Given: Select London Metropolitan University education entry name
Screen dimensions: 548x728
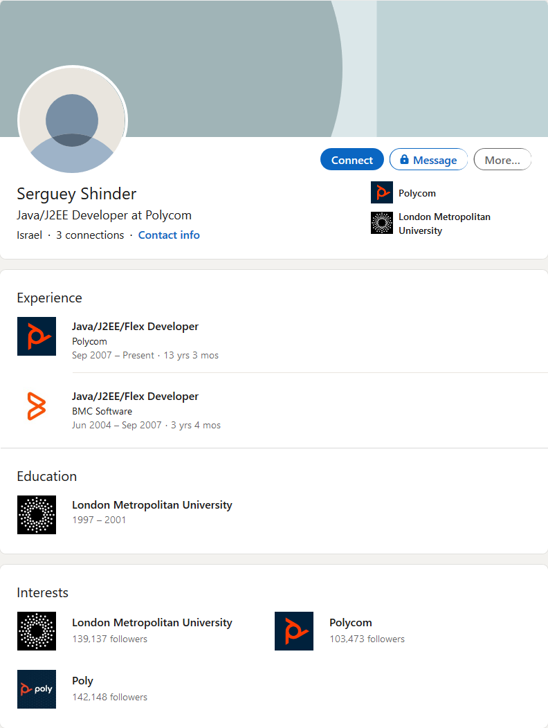Looking at the screenshot, I should pyautogui.click(x=152, y=505).
